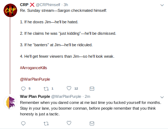Expand the War Plan Purple tweet menu

[162, 97]
